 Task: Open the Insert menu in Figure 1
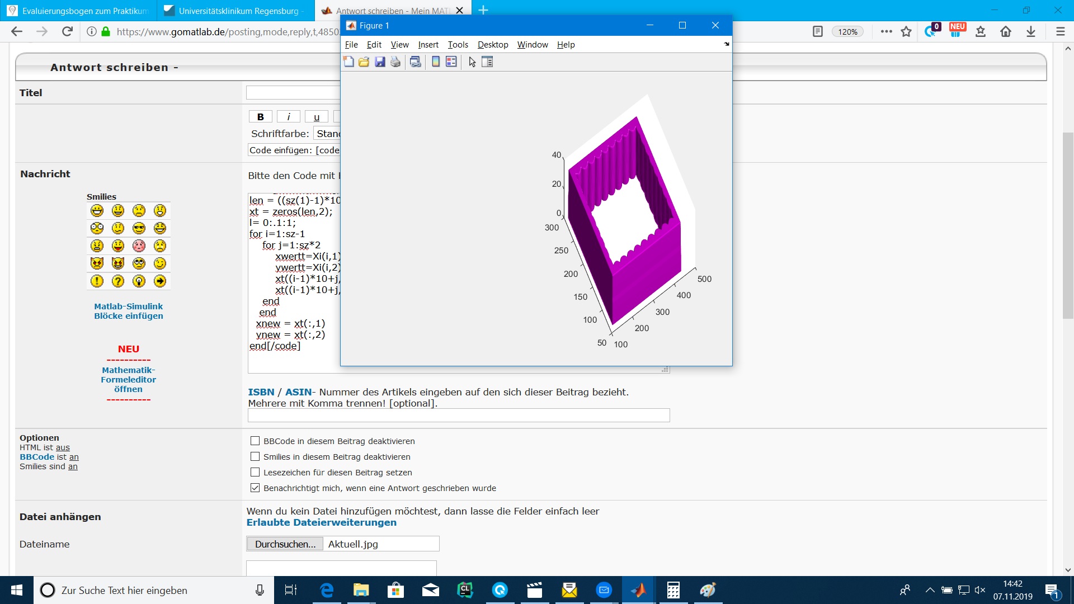[x=428, y=45]
